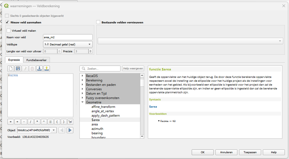The width and height of the screenshot is (289, 159).
Task: Insert the newline \n operator button
Action: click(x=70, y=122)
